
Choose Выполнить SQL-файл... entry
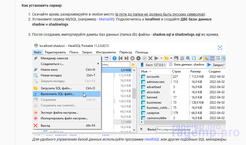click(x=67, y=94)
